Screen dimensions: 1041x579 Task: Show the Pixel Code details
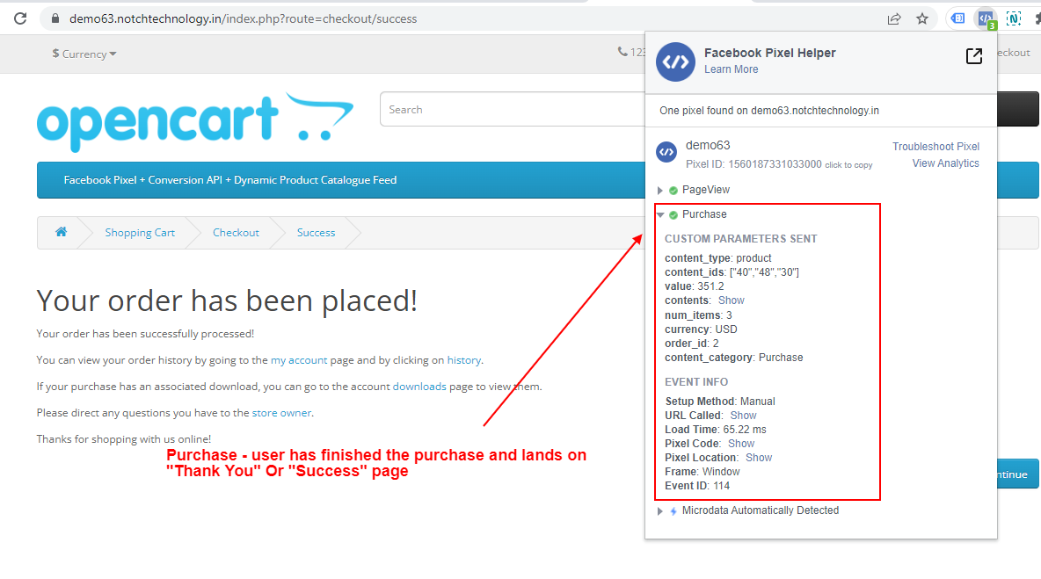point(741,443)
